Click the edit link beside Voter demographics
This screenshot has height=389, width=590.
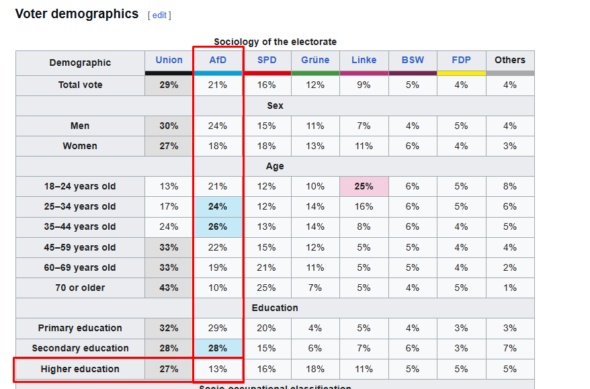point(159,15)
